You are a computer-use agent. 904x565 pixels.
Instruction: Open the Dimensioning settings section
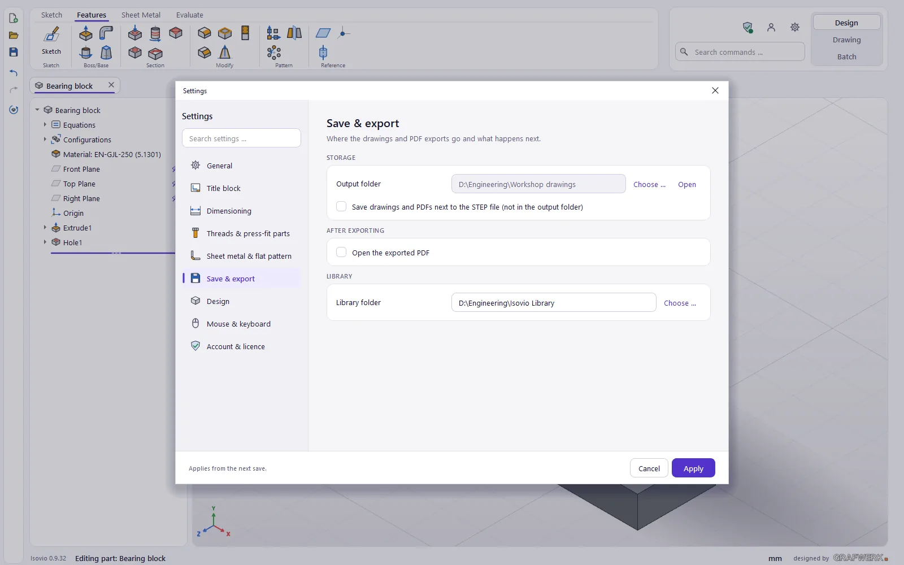[x=242, y=211]
